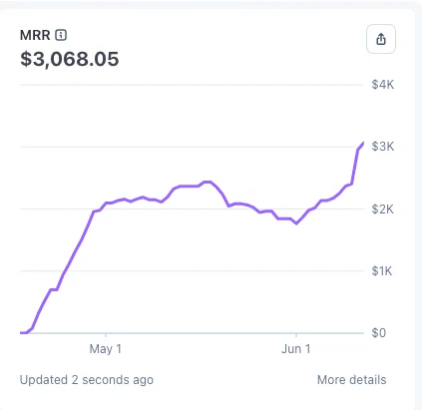Click the $0 y-axis label
Screen dimensions: 422x410
[379, 332]
